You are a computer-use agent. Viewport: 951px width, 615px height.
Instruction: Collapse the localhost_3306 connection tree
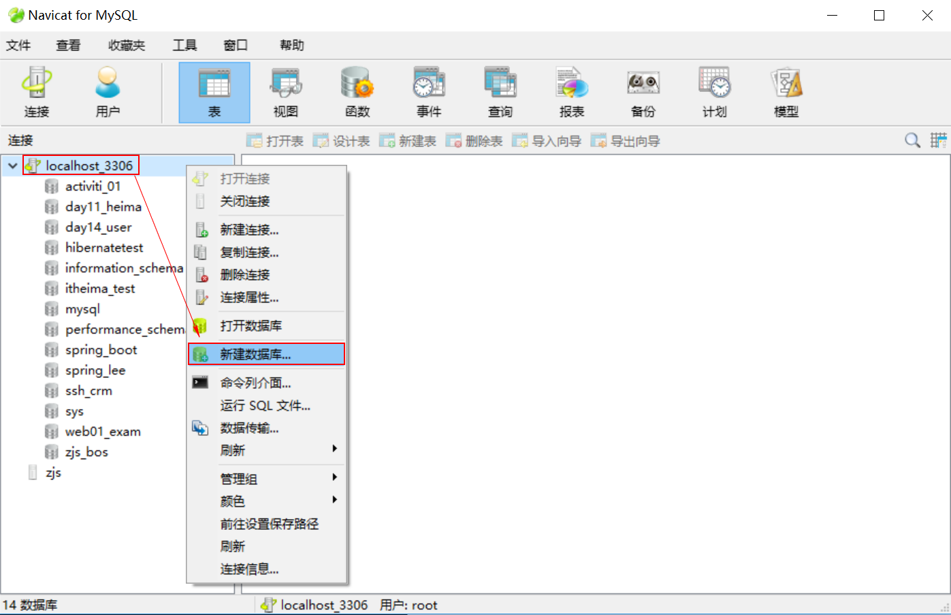[x=12, y=165]
